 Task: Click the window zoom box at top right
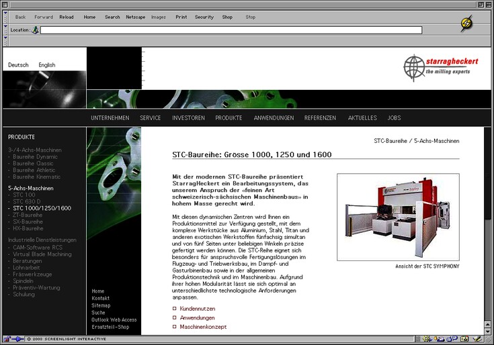tap(481, 5)
